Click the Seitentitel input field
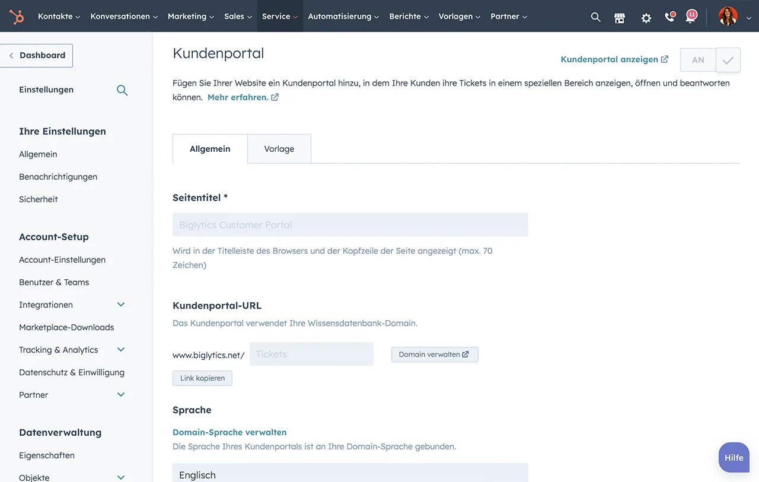 tap(350, 224)
